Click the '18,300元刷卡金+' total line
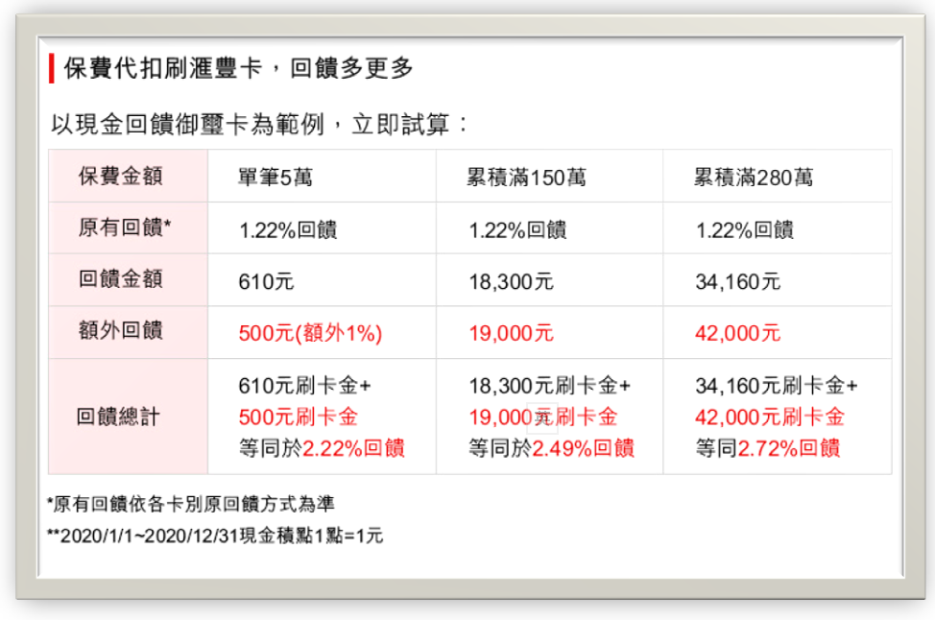The height and width of the screenshot is (620, 935). point(550,386)
